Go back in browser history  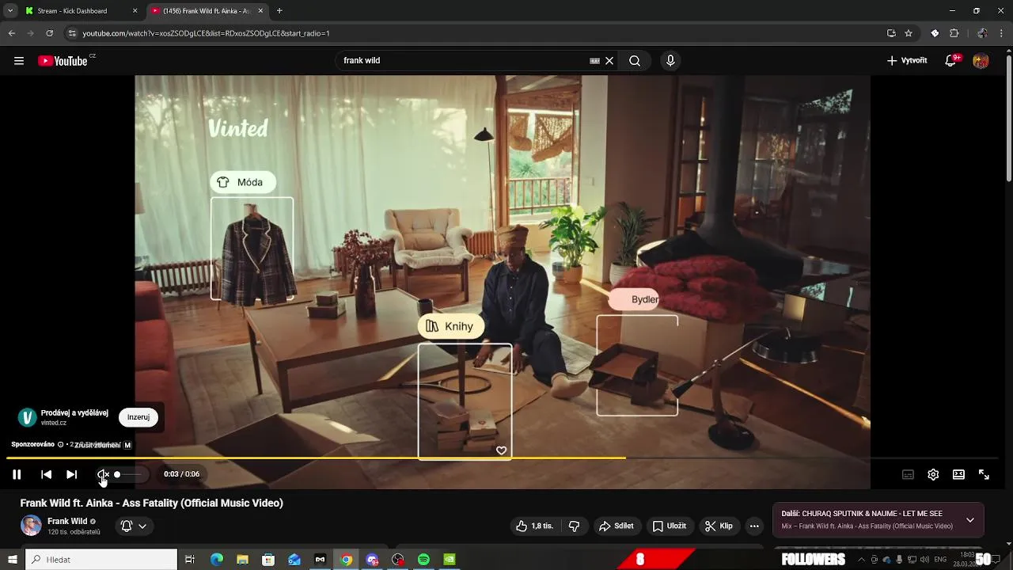12,33
